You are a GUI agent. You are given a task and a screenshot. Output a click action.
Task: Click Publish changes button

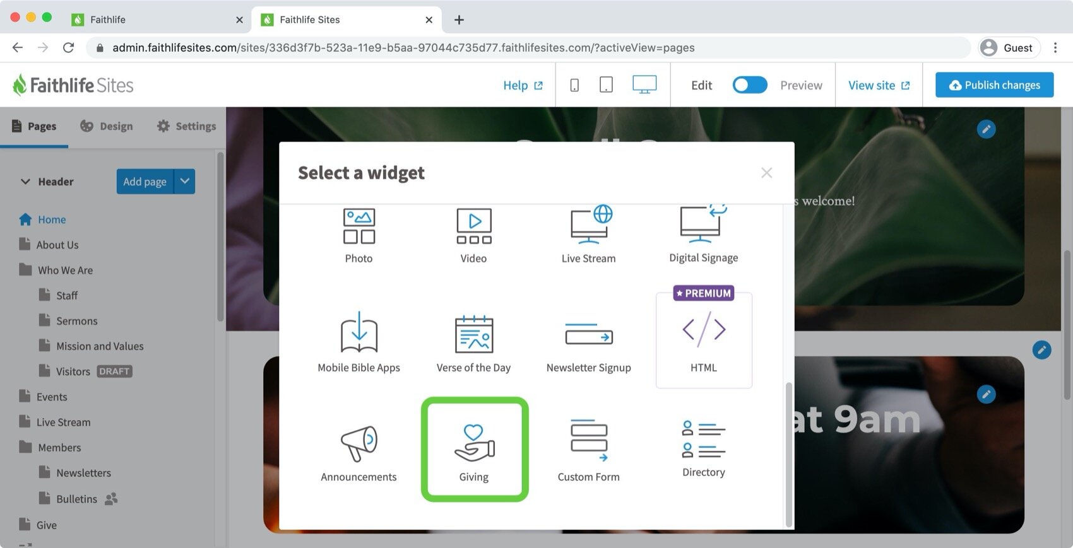pos(994,85)
